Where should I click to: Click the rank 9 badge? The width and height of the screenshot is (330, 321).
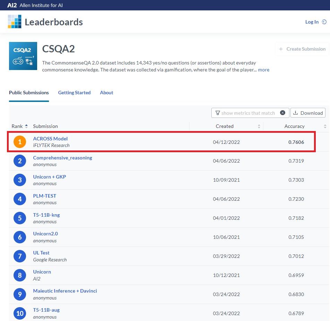pos(20,294)
